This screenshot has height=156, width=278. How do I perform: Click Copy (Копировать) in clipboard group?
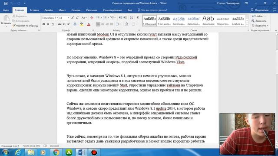(x=20, y=21)
